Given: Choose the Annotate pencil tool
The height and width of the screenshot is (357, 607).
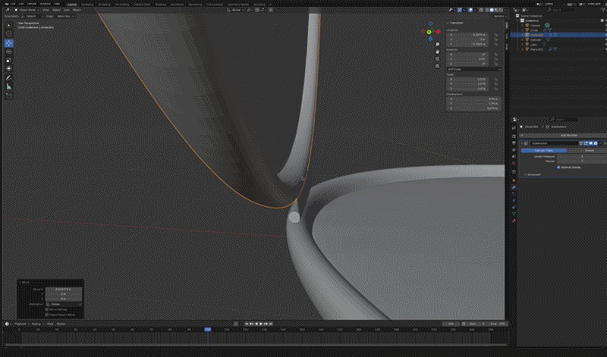Looking at the screenshot, I should (x=9, y=78).
